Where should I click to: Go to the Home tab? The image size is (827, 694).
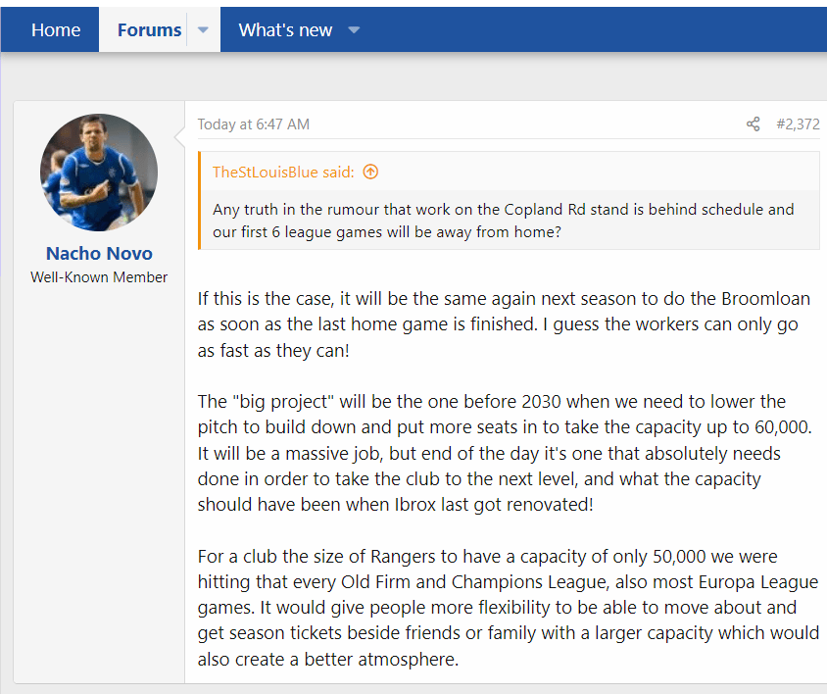(56, 30)
